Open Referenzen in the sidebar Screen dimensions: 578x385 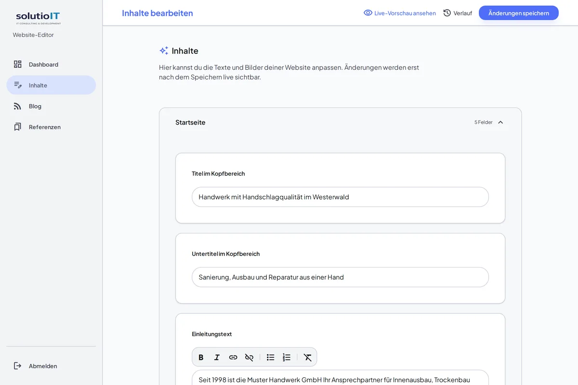pos(51,127)
